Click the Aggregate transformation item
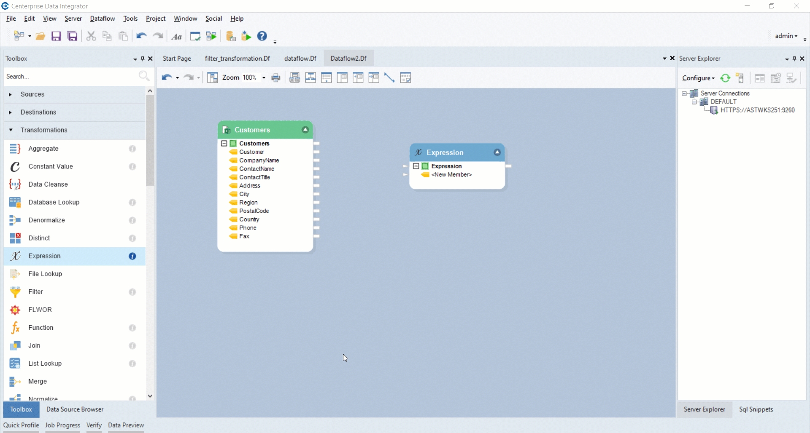The height and width of the screenshot is (433, 810). point(43,149)
